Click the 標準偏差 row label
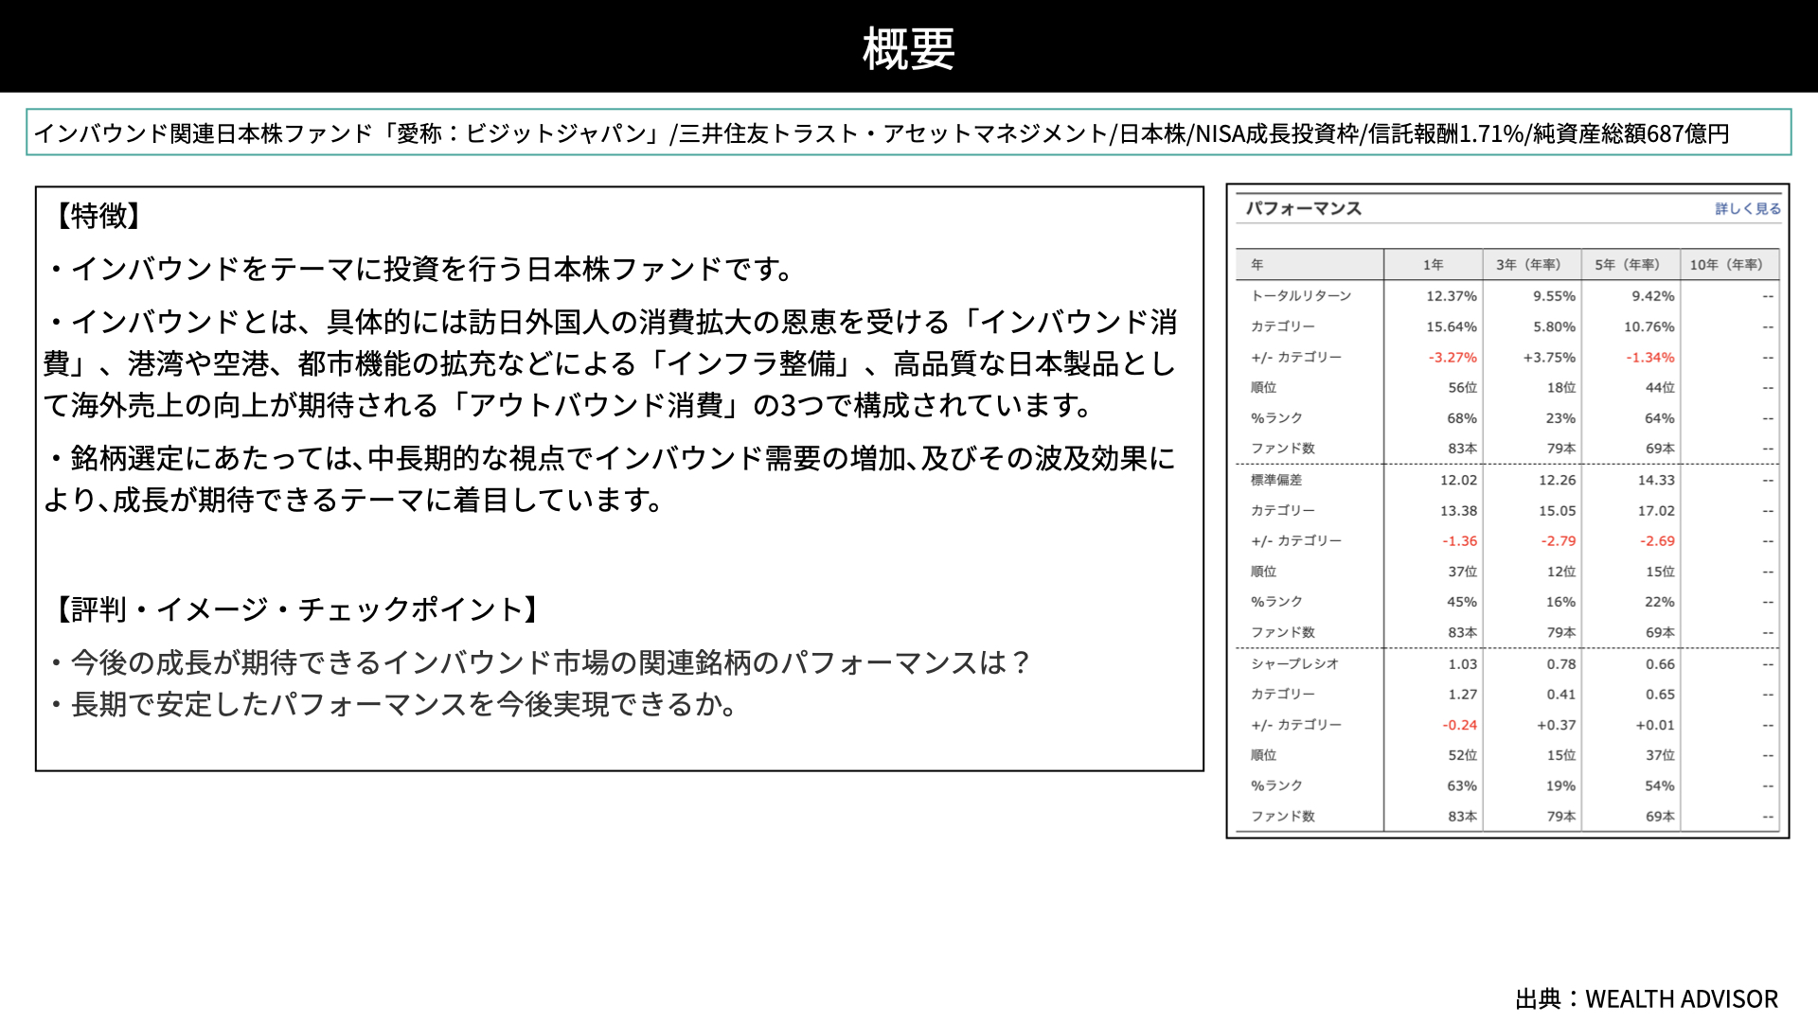 pyautogui.click(x=1276, y=480)
